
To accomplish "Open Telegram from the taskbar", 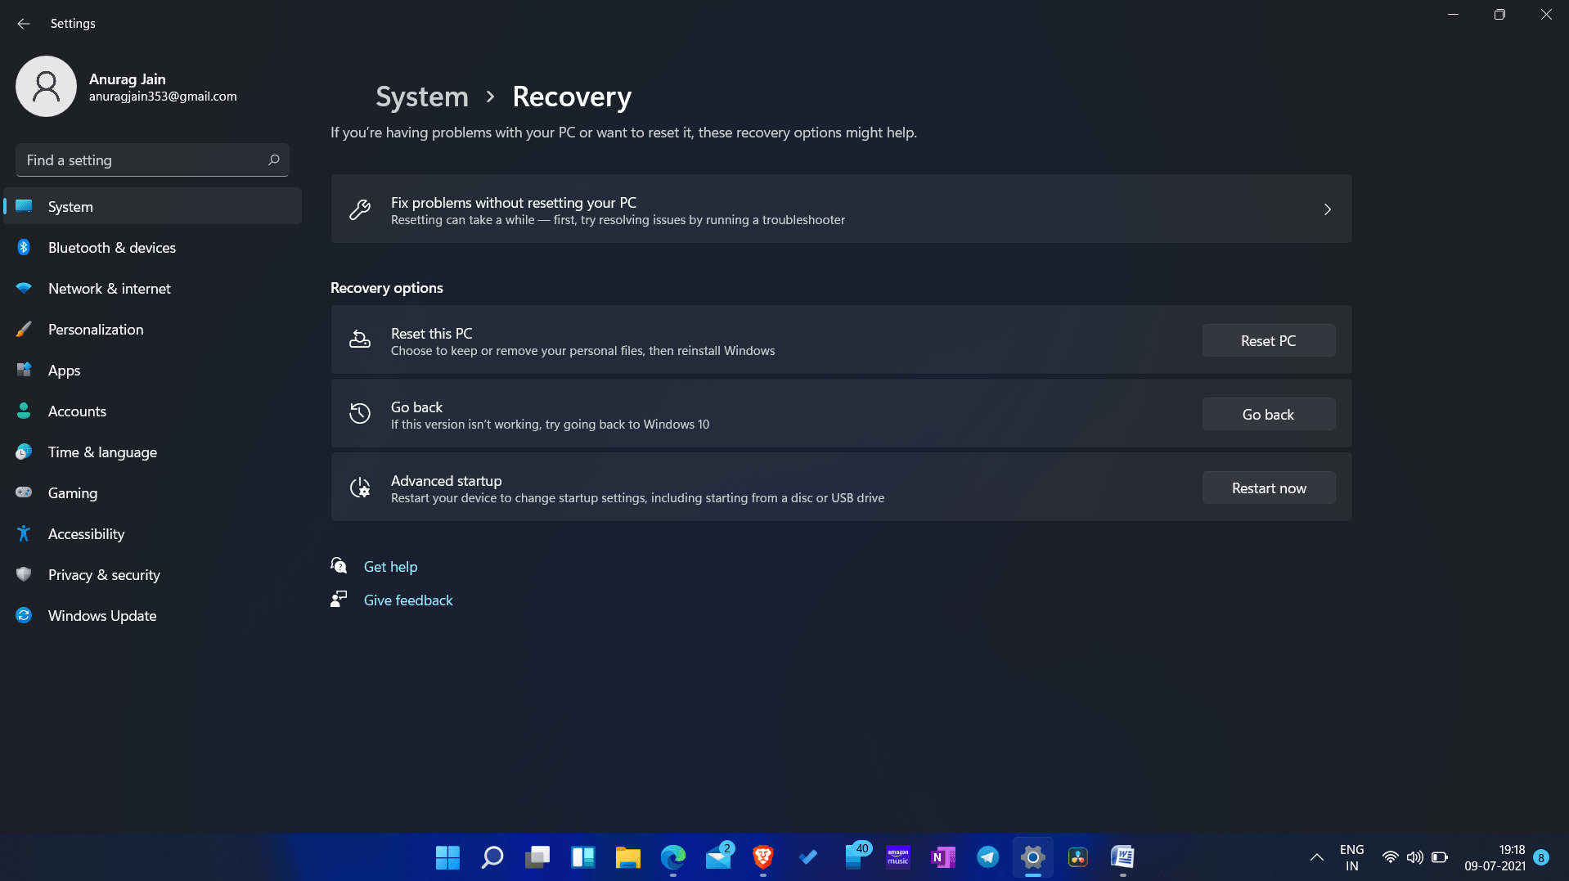I will point(987,857).
